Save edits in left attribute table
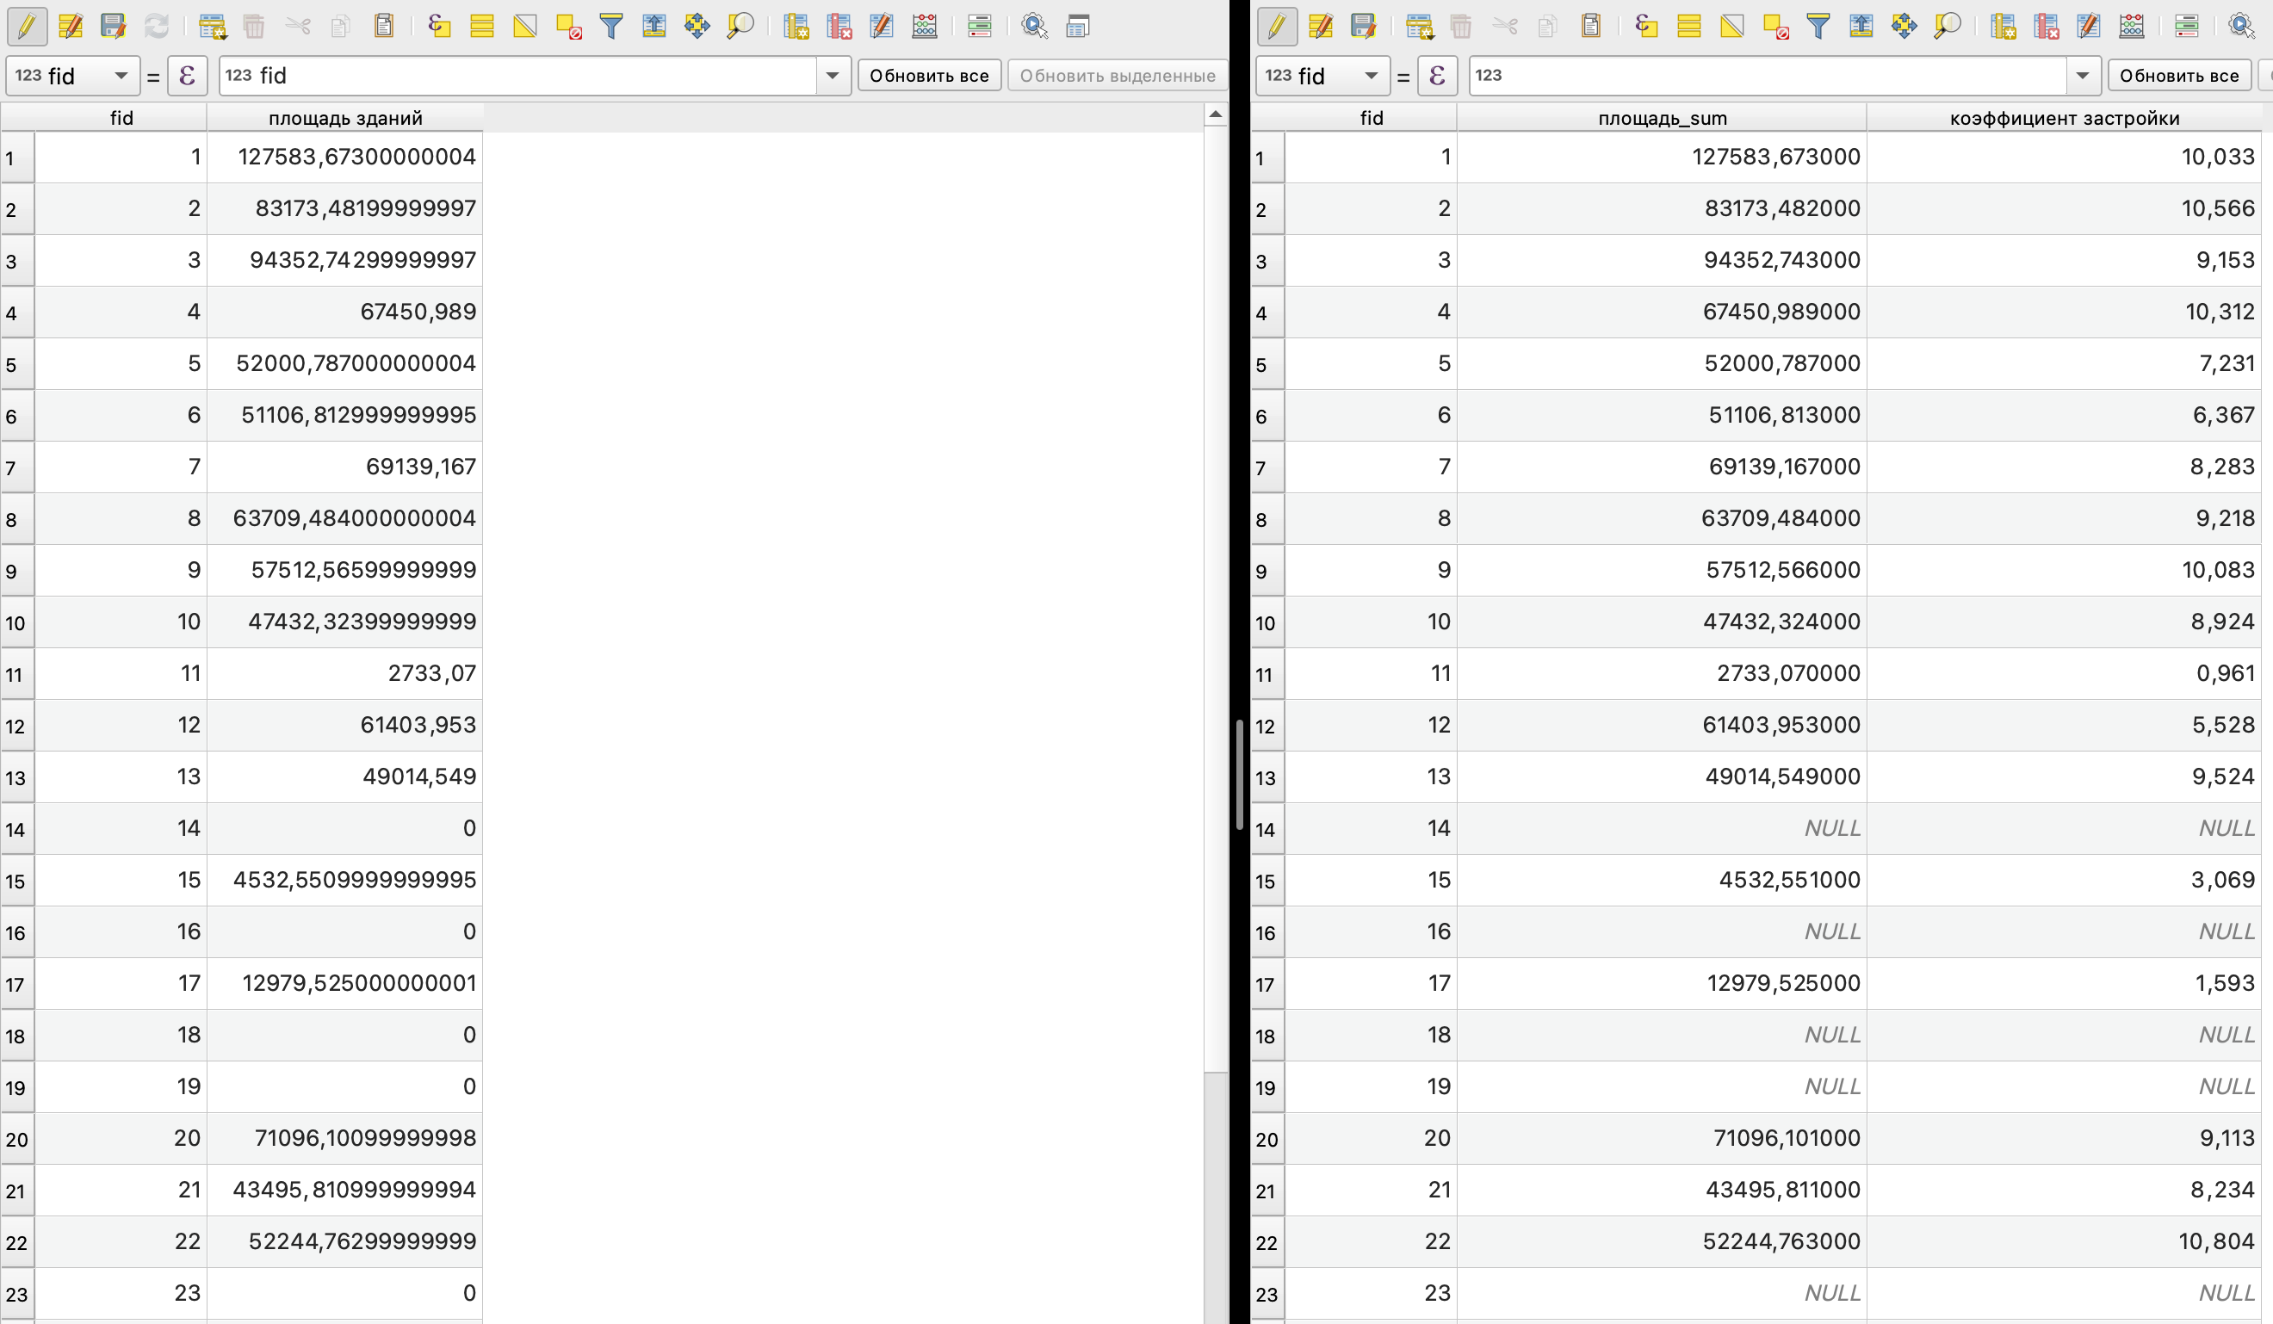Image resolution: width=2273 pixels, height=1324 pixels. click(x=113, y=26)
